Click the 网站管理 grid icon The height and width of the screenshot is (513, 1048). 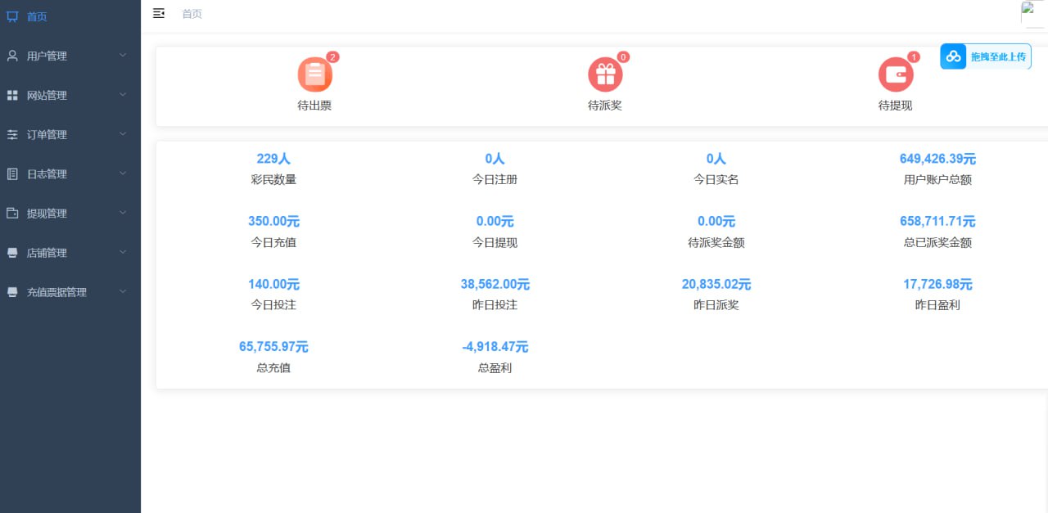coord(12,96)
